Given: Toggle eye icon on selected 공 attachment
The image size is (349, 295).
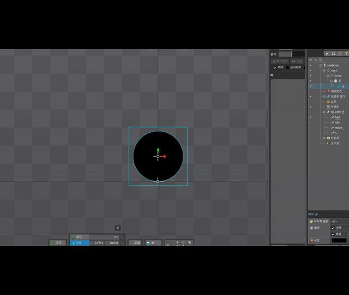Looking at the screenshot, I should point(311,86).
